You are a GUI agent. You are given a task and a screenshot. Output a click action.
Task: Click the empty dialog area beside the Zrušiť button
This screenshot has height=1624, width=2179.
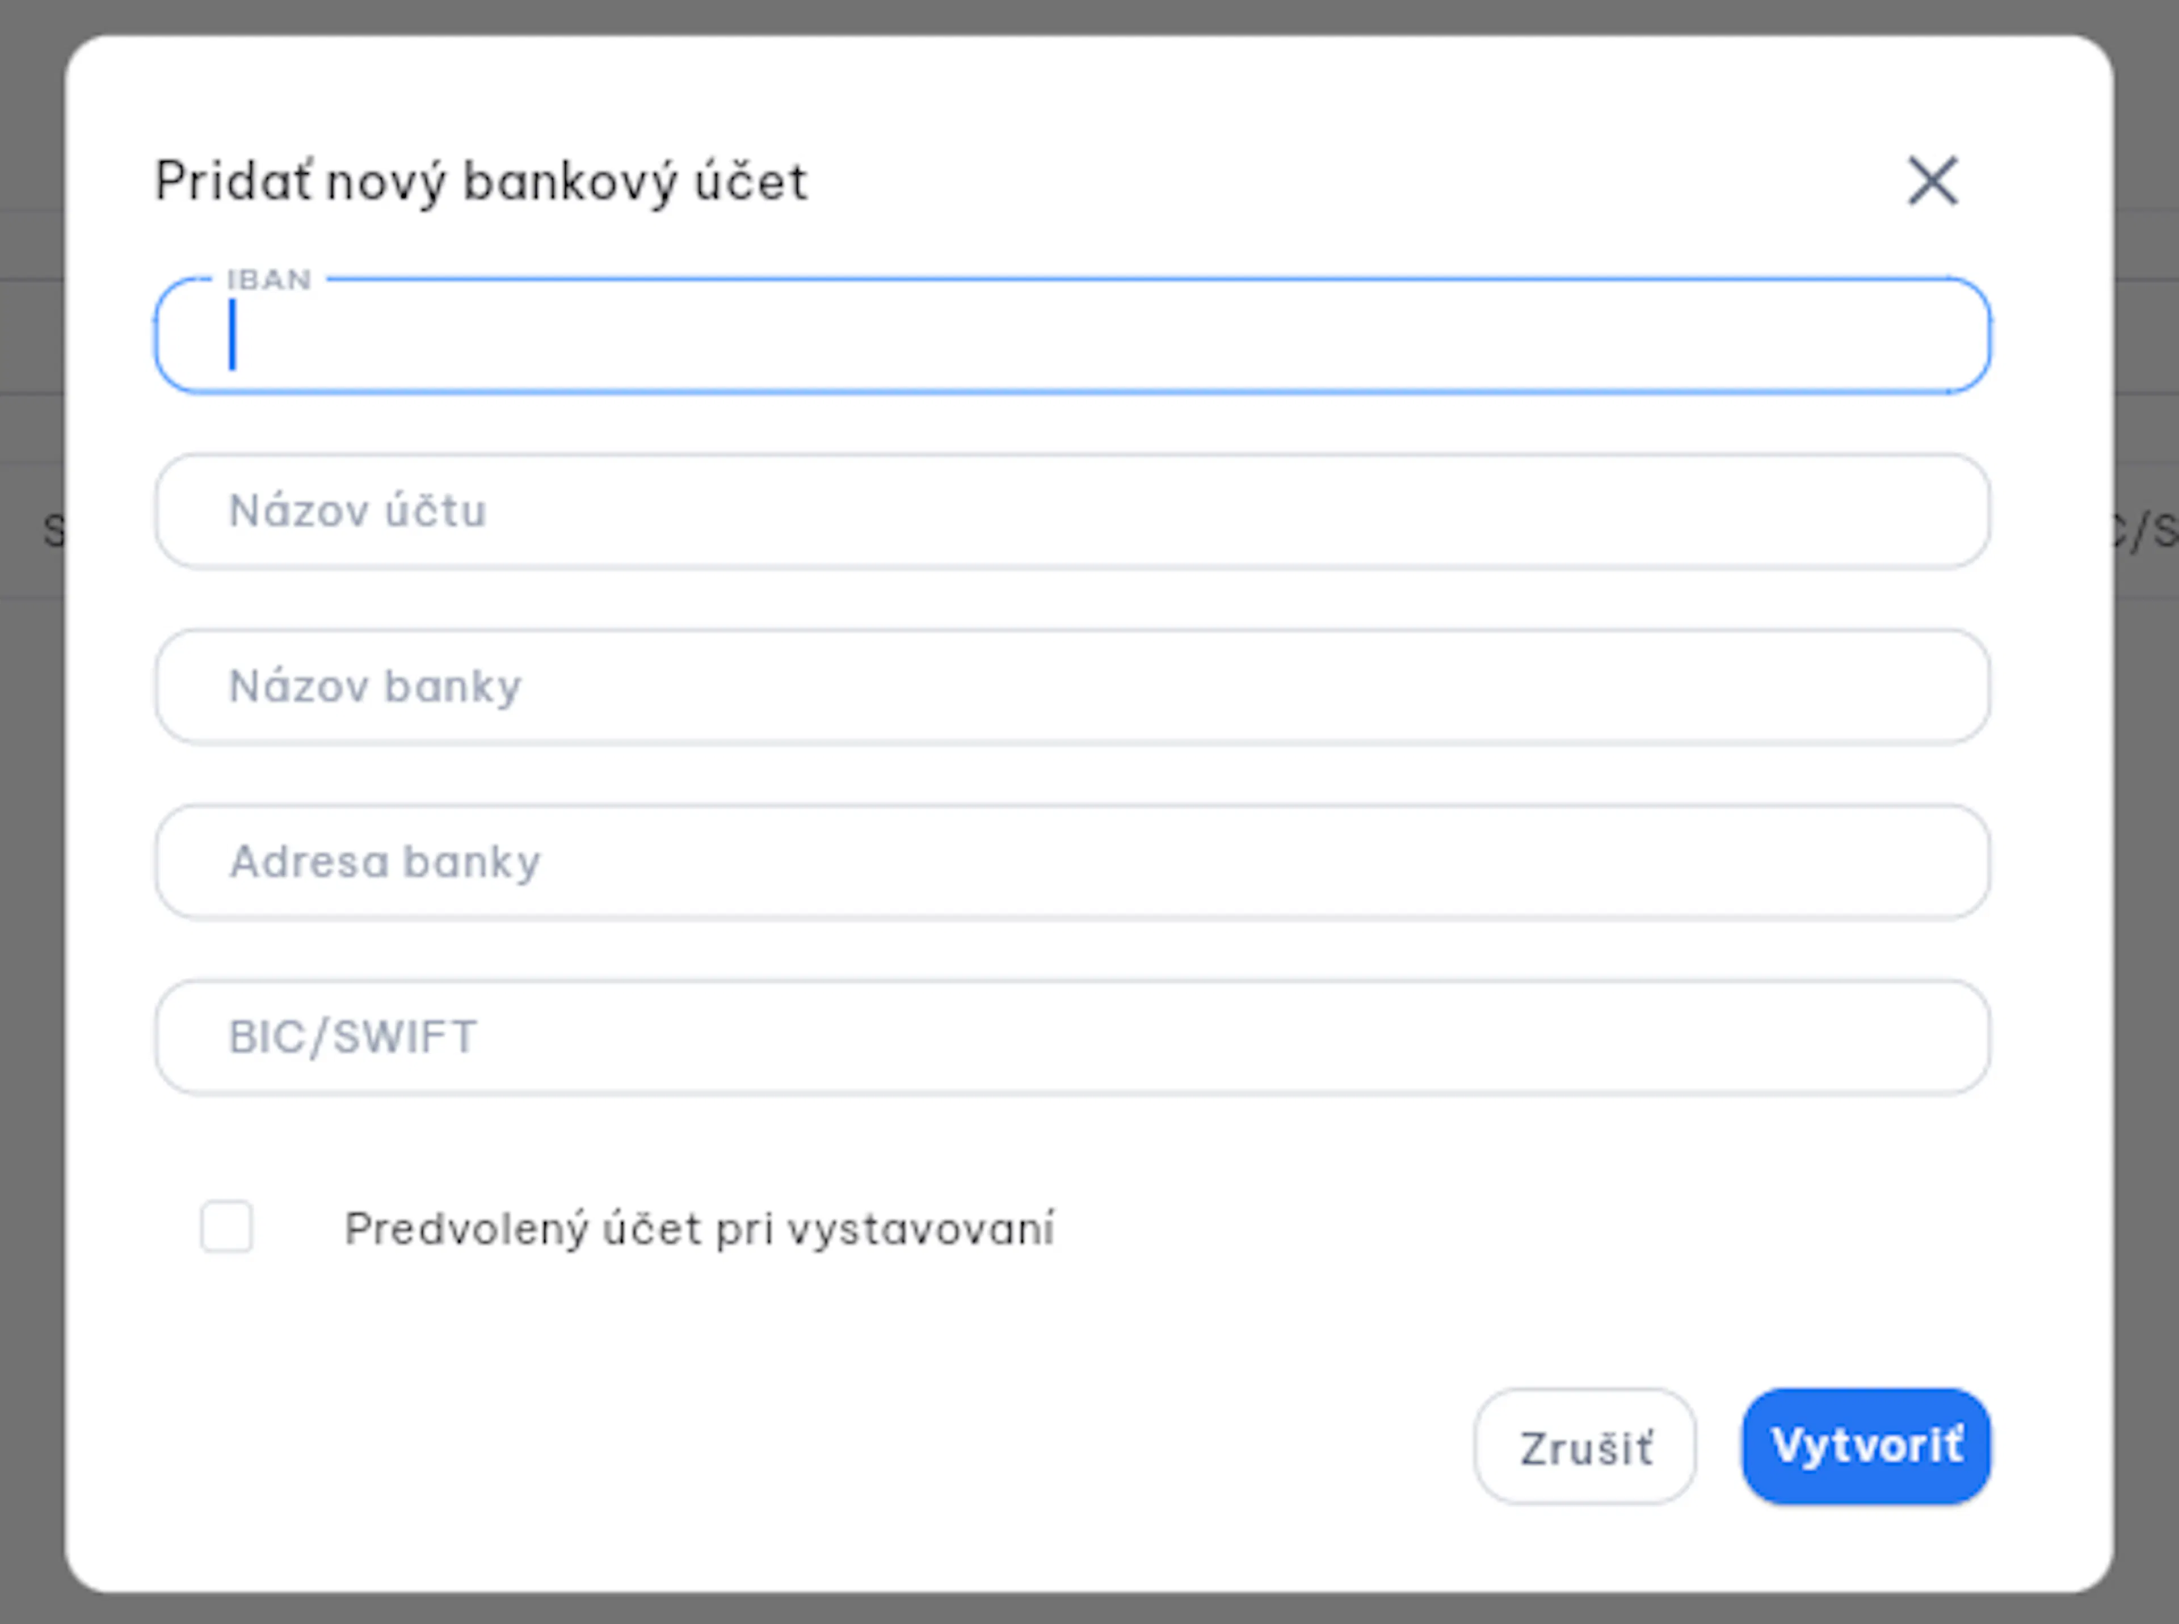[x=786, y=1446]
